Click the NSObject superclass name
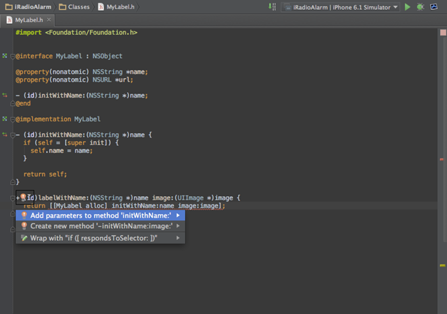This screenshot has height=314, width=447. (x=108, y=56)
